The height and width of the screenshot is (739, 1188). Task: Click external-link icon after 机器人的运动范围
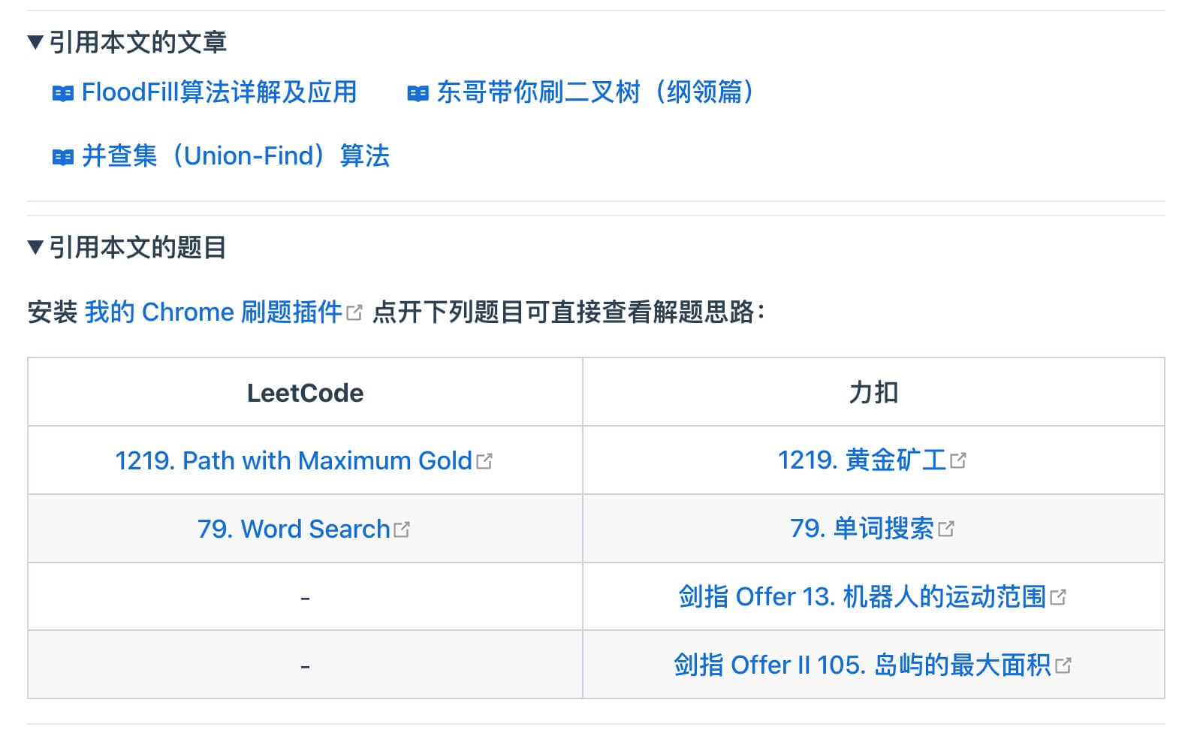coord(1059,598)
